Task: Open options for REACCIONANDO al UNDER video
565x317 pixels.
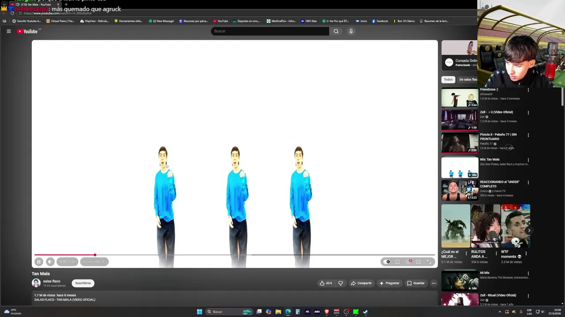Action: point(528,182)
